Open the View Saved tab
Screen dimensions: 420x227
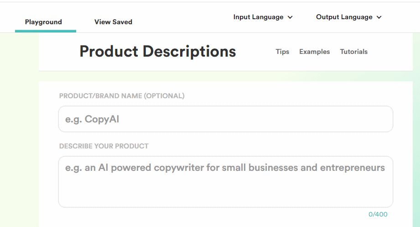click(x=113, y=22)
